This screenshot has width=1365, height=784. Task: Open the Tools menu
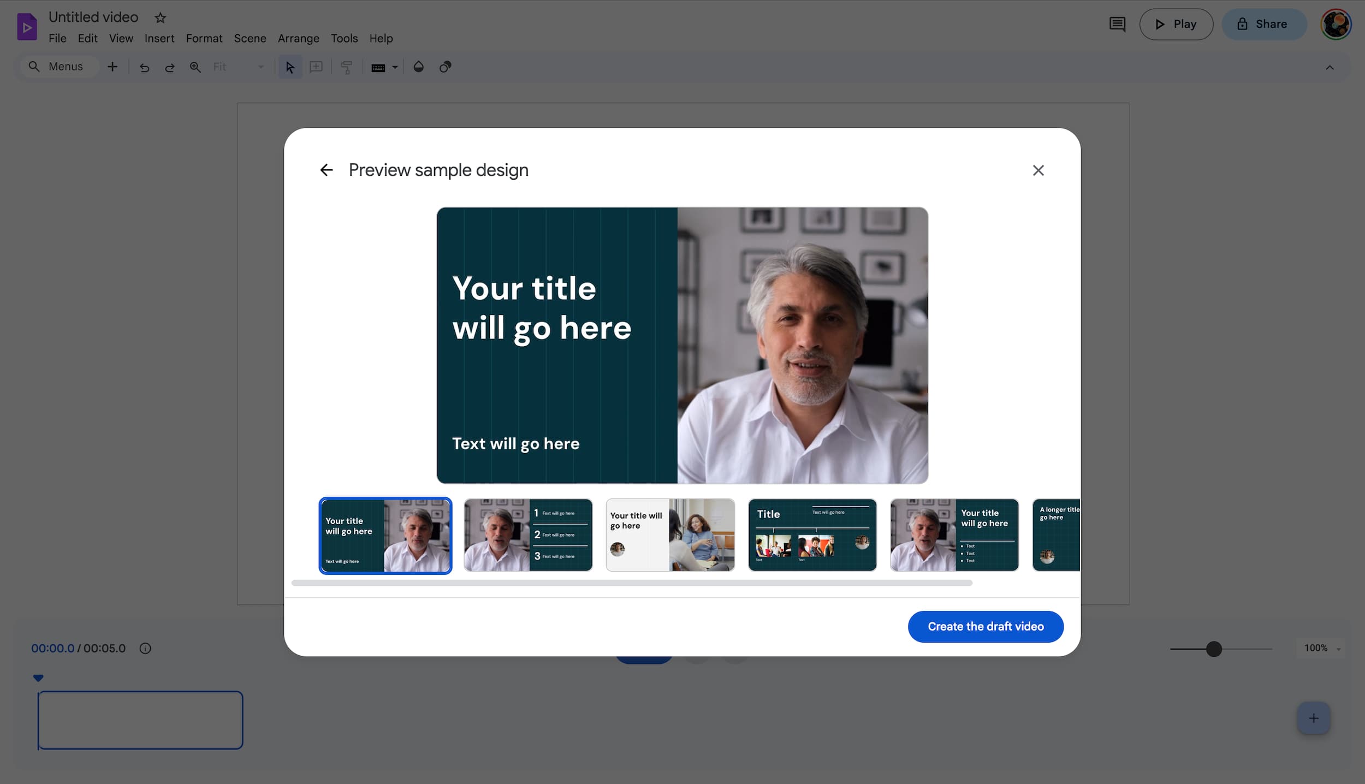(x=344, y=38)
